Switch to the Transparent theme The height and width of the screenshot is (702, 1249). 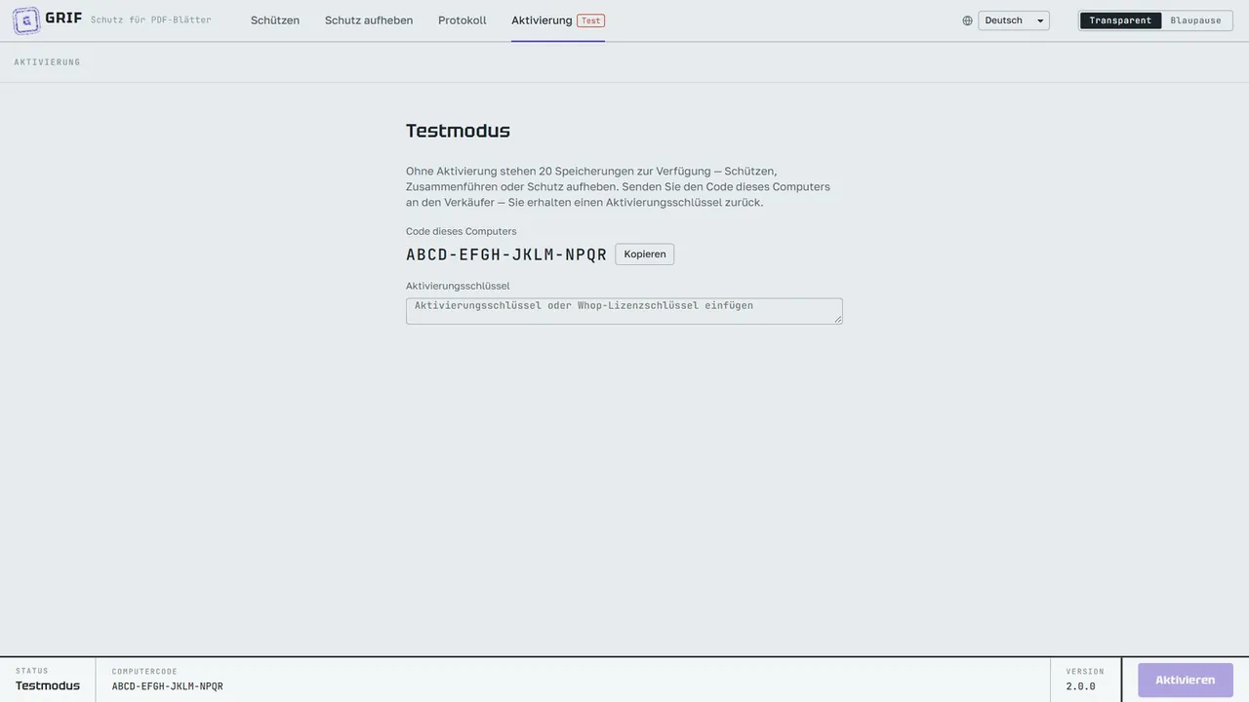1120,20
